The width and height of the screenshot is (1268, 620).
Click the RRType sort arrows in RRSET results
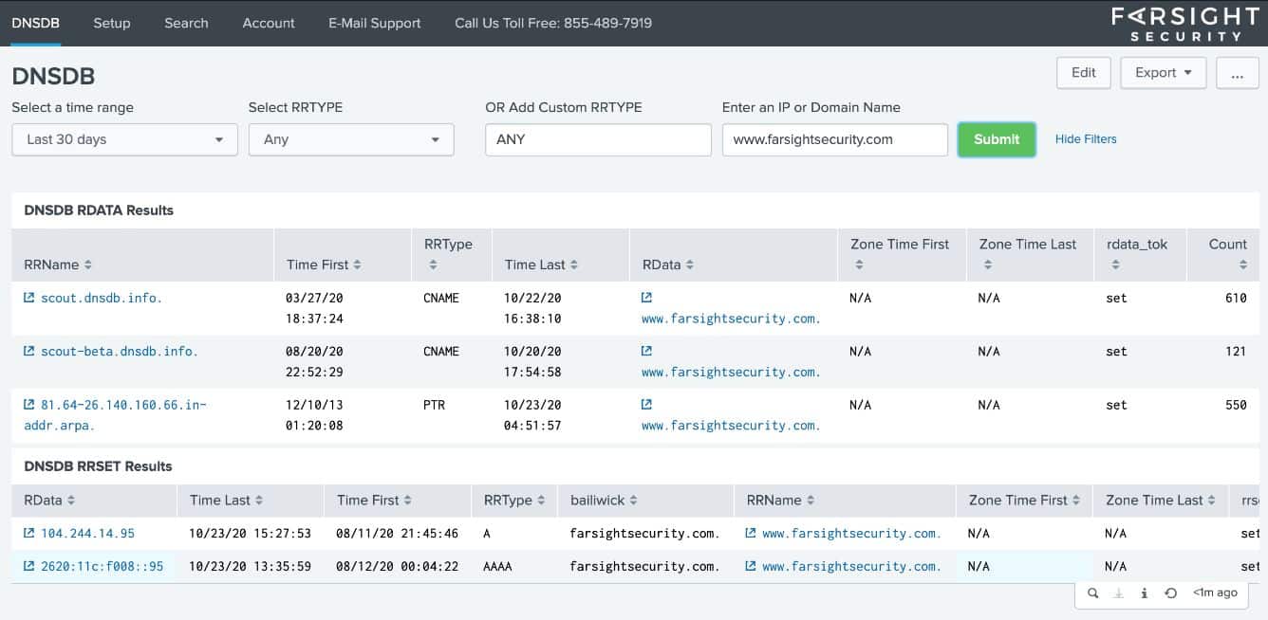pyautogui.click(x=541, y=501)
